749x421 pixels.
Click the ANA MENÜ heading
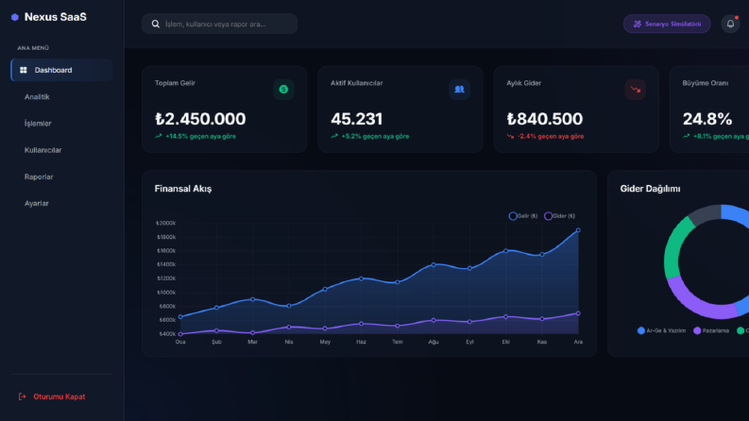(x=33, y=48)
